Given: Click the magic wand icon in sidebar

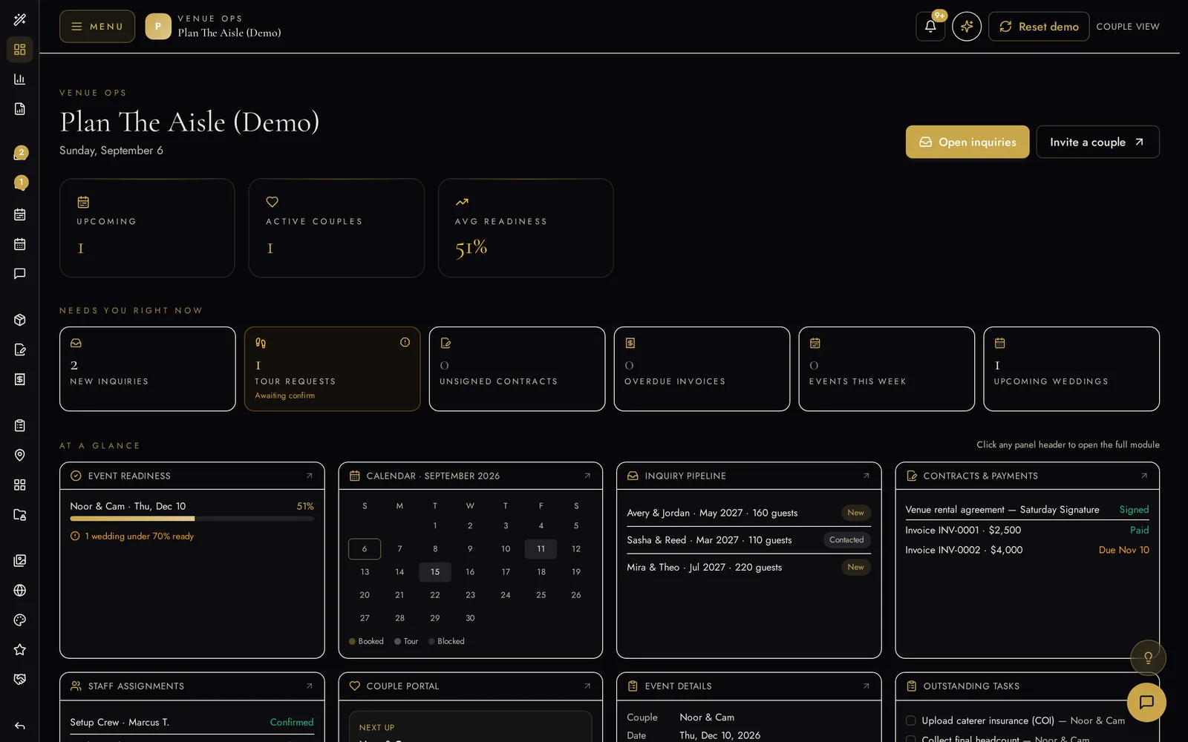Looking at the screenshot, I should [x=20, y=19].
